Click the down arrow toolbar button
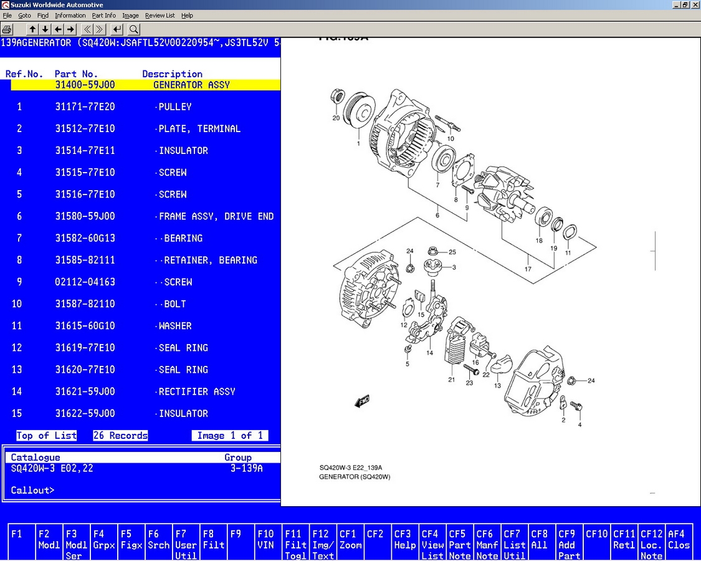The height and width of the screenshot is (561, 701). pyautogui.click(x=45, y=29)
